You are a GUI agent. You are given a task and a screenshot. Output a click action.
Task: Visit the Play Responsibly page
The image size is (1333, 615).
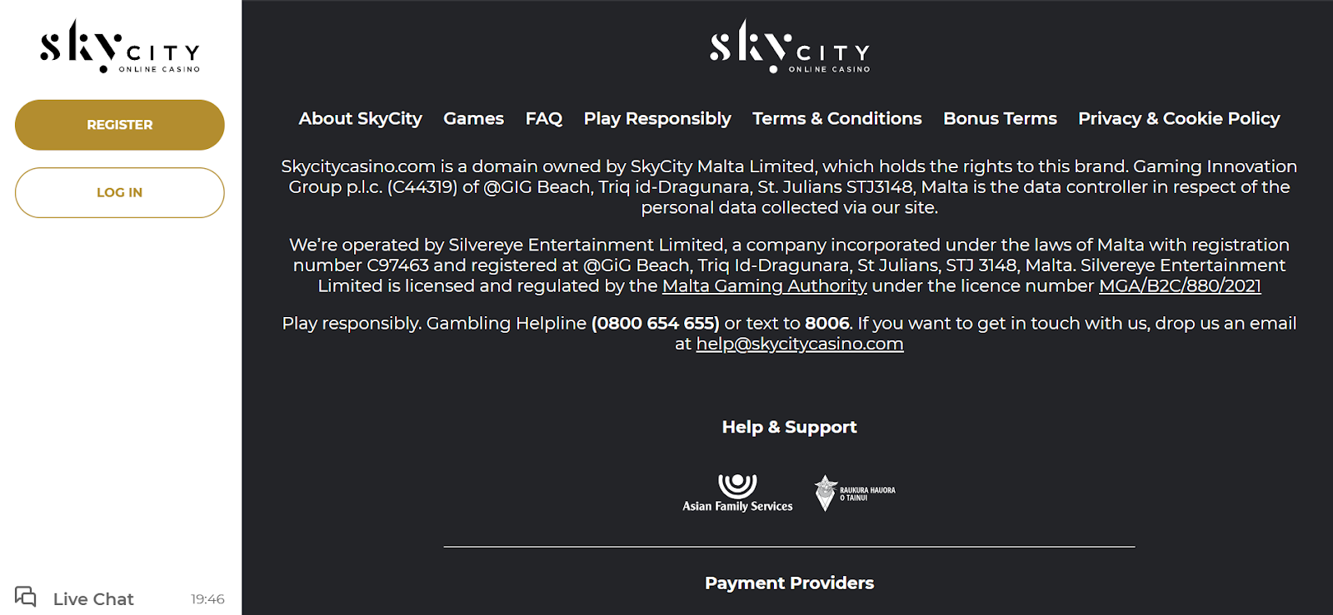(657, 119)
